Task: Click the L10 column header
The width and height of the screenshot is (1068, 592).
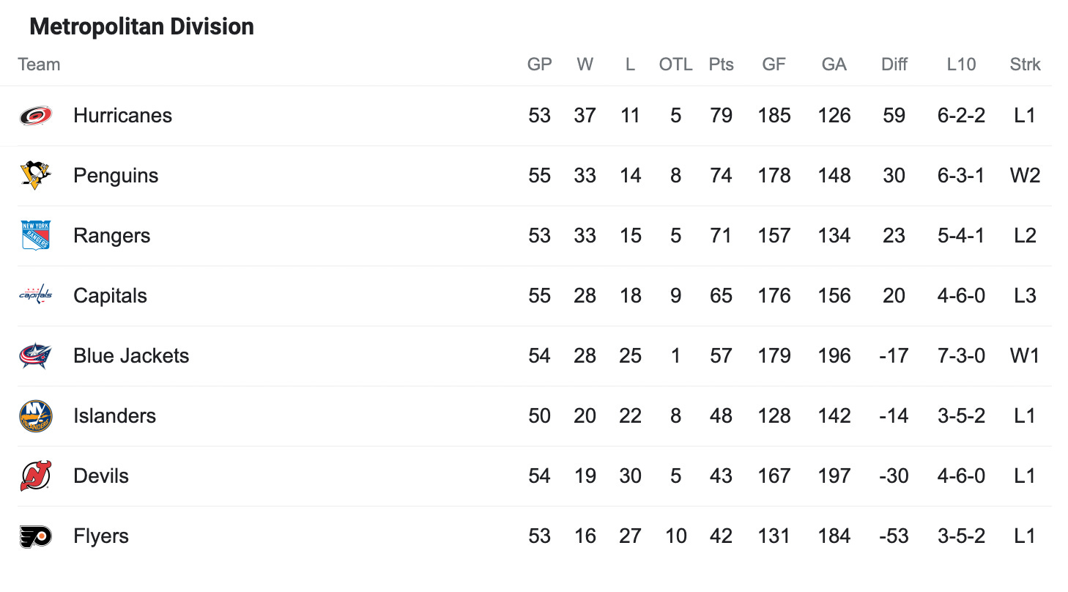Action: tap(961, 64)
